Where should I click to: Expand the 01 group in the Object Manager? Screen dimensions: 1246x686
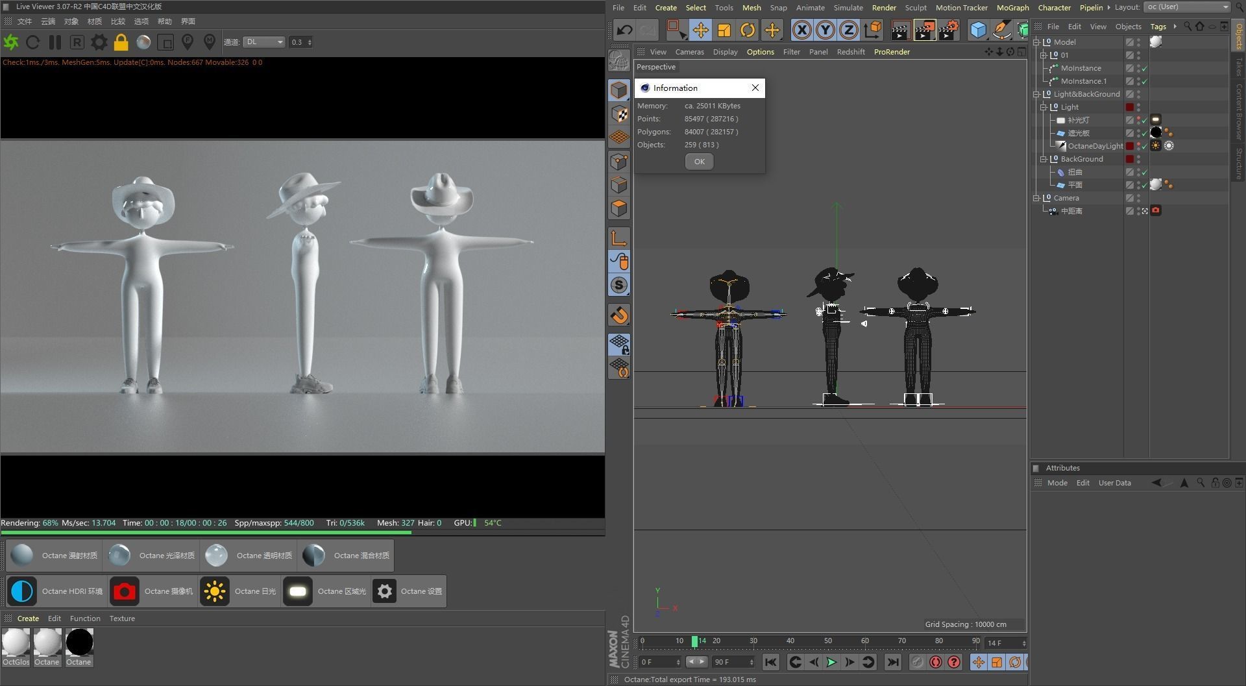point(1044,55)
